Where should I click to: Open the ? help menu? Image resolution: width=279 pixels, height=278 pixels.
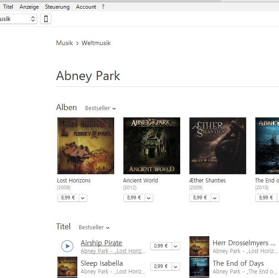[x=103, y=7]
